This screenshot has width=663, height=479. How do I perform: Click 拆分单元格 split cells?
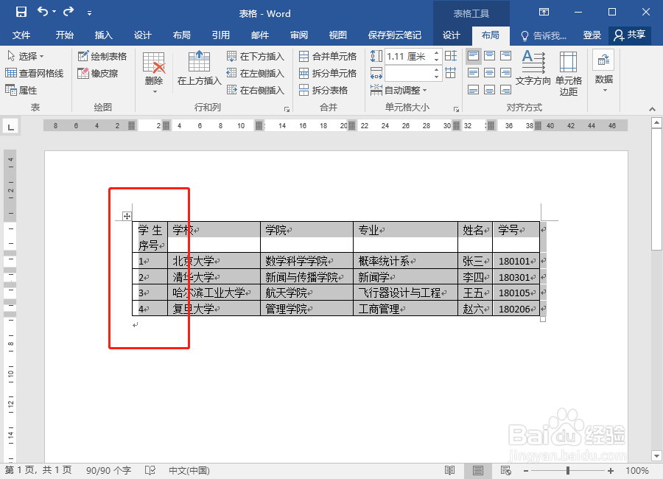[328, 73]
